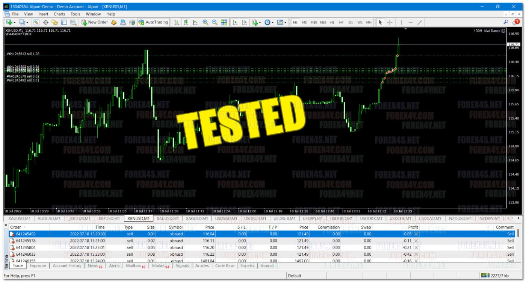Image resolution: width=526 pixels, height=282 pixels.
Task: Open the notifications chat bubble icon
Action: pyautogui.click(x=515, y=23)
